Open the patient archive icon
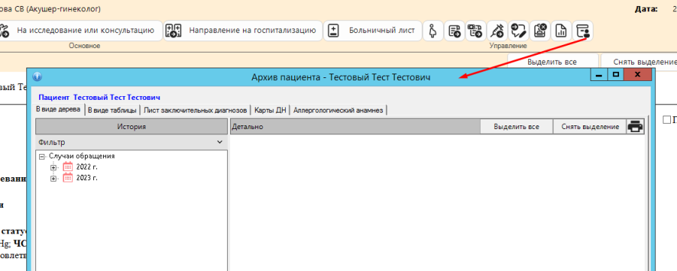The width and height of the screenshot is (677, 271). pos(583,31)
